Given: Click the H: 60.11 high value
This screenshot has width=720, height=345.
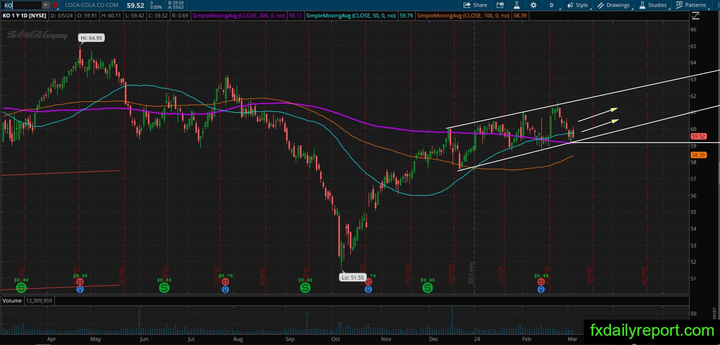Looking at the screenshot, I should click(111, 16).
